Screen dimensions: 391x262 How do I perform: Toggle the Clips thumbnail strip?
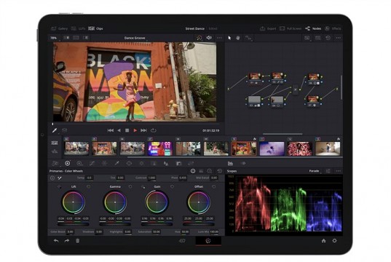pos(95,28)
